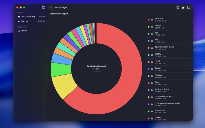This screenshot has height=128, width=205.
Task: Select the Wispr Flow folder icon
Action: [x=152, y=111]
